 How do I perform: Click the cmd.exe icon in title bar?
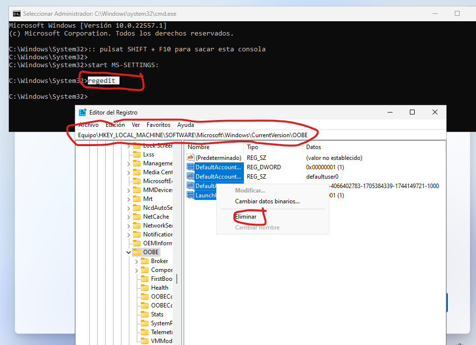point(16,13)
